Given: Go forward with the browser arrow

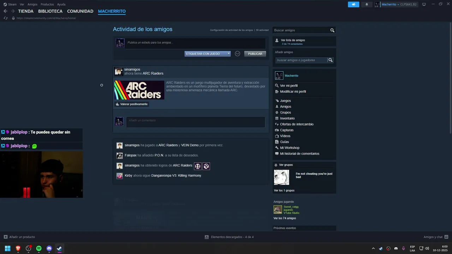Looking at the screenshot, I should coord(13,11).
